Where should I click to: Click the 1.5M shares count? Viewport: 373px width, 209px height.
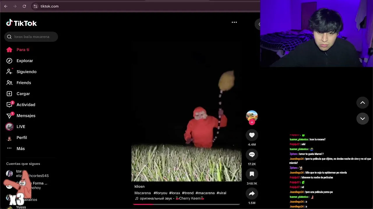pyautogui.click(x=252, y=203)
